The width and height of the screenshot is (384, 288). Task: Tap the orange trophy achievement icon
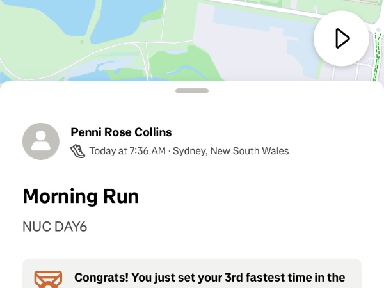click(48, 280)
